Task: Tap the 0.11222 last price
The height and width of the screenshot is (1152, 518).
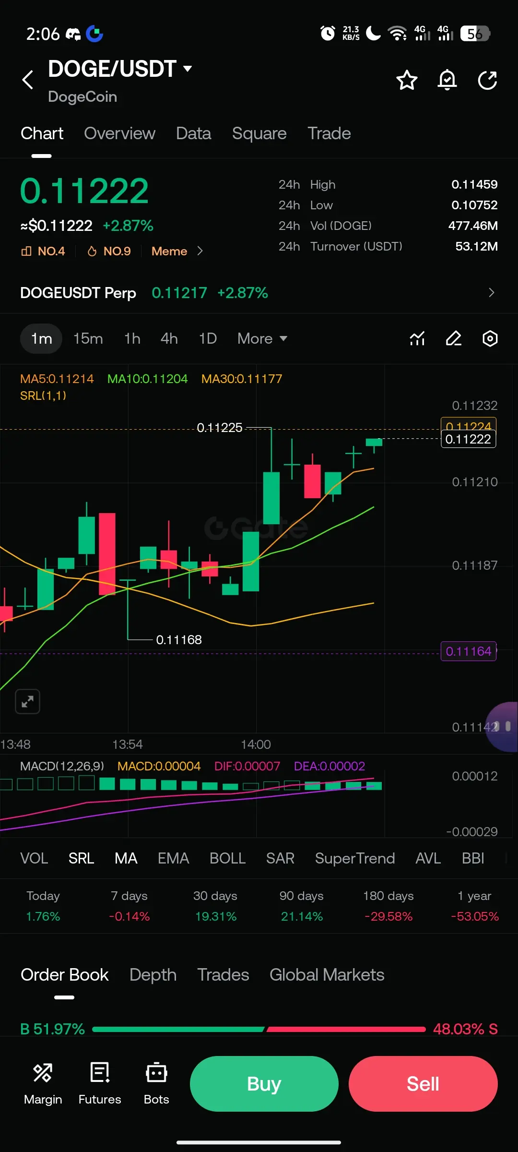Action: [84, 191]
